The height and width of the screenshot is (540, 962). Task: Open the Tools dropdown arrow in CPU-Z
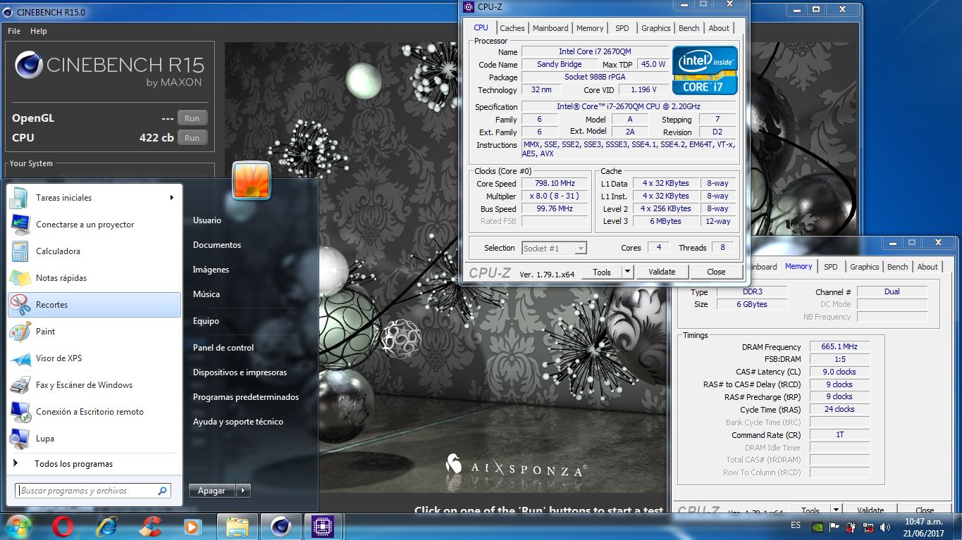(627, 272)
